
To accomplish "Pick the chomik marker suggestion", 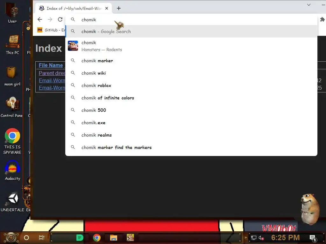I will pyautogui.click(x=191, y=61).
